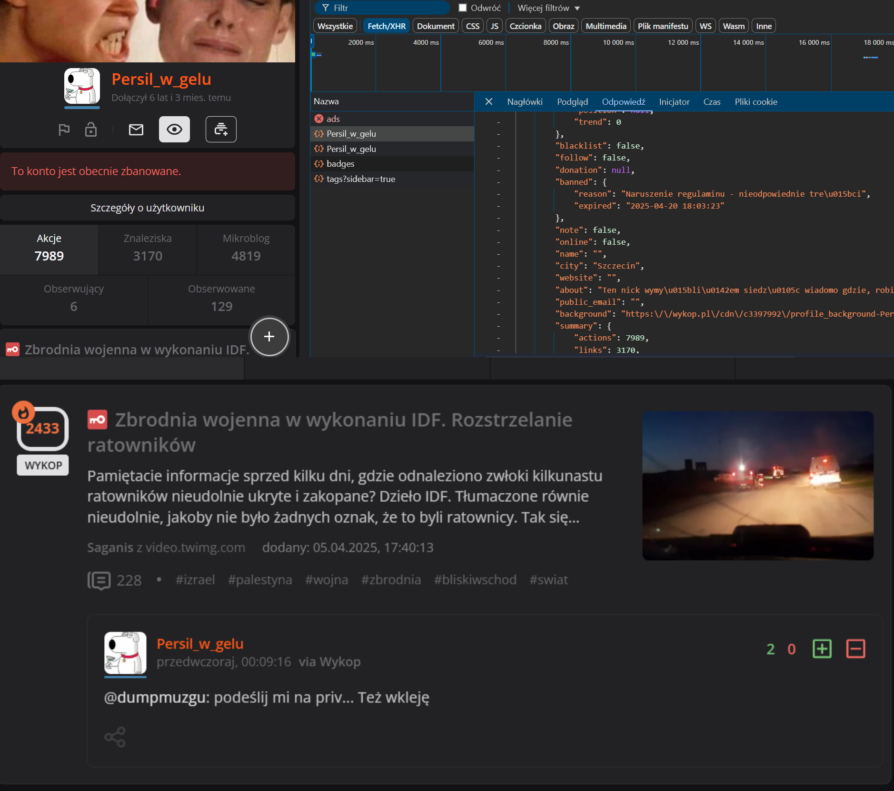Downvote the comment with red minus
The height and width of the screenshot is (791, 894).
[x=855, y=649]
